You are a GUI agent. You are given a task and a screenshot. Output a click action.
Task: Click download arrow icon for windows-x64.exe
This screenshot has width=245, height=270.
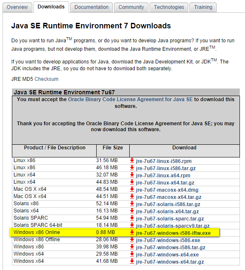(x=132, y=254)
